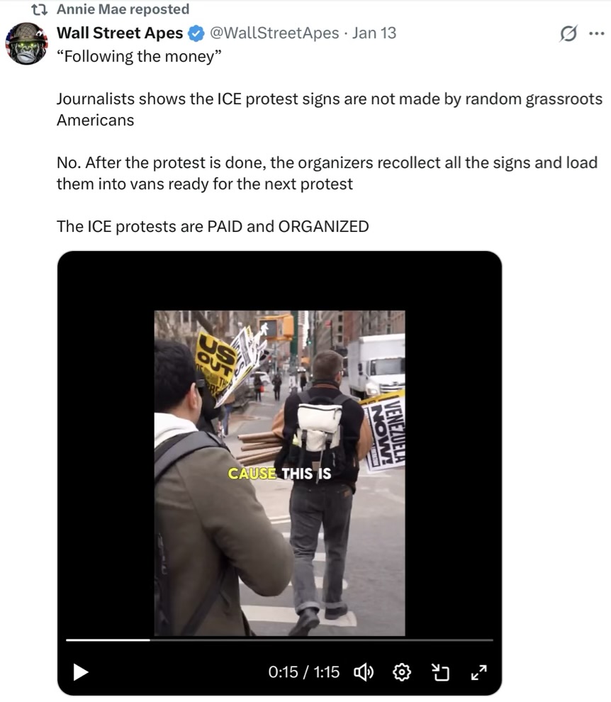Screen dimensions: 611x702
Task: Toggle picture-in-picture video mode icon
Action: (440, 672)
